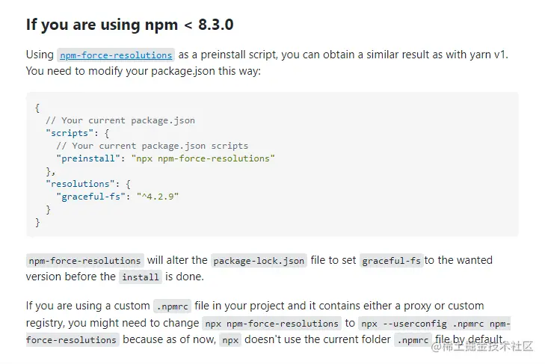Image resolution: width=545 pixels, height=364 pixels.
Task: Click '.npmrc' code before 'file by default'
Action: click(412, 340)
